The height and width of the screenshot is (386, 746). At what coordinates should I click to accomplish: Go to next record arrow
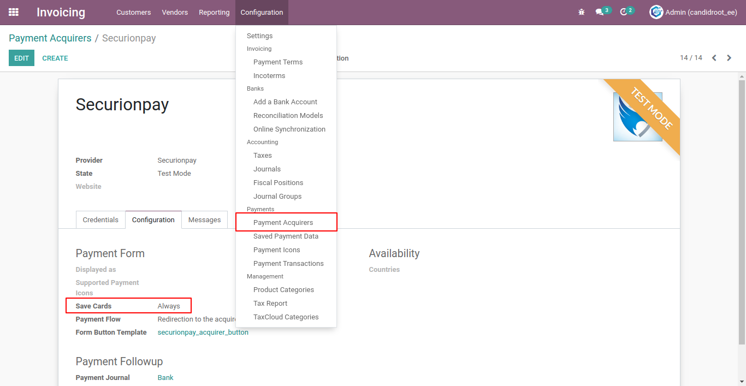click(x=729, y=58)
